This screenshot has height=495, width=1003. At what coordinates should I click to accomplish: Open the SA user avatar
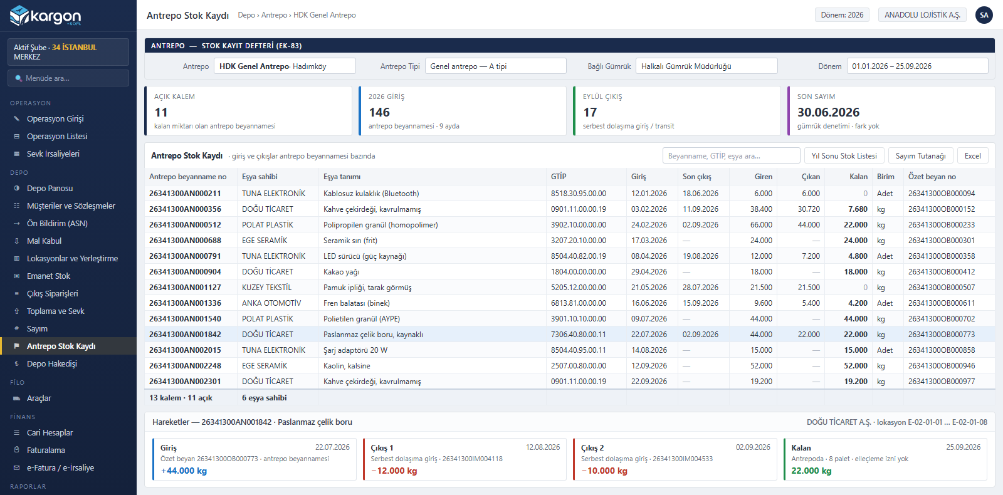click(984, 15)
